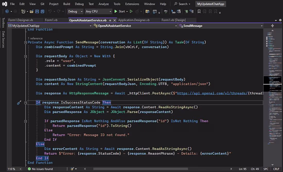Toggle the CRLF line ending indicator
This screenshot has height=172, width=283.
coord(276,169)
